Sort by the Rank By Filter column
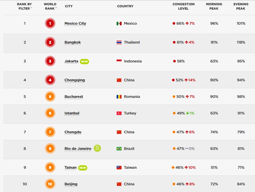Screen dimensions: 255x192 click(x=24, y=6)
